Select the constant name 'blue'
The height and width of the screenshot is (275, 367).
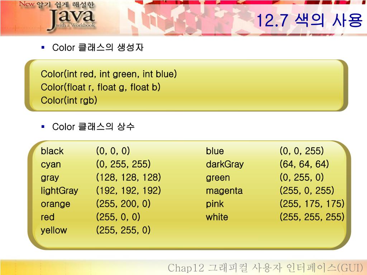[x=215, y=151]
